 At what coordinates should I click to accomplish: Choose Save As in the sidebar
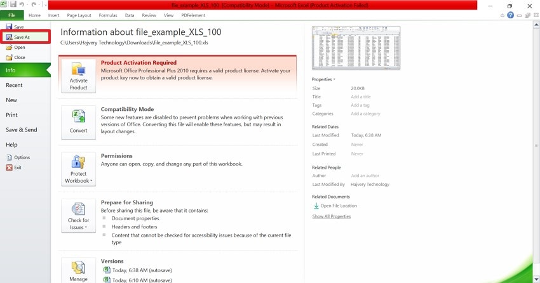[25, 37]
